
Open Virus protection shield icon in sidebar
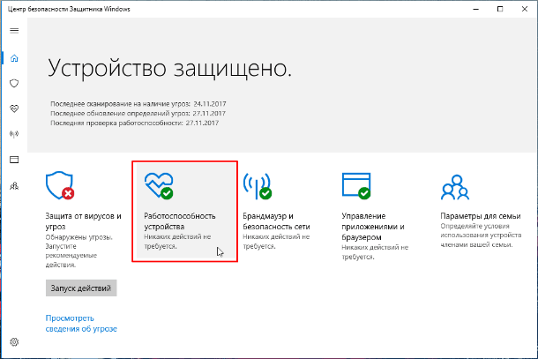[14, 83]
